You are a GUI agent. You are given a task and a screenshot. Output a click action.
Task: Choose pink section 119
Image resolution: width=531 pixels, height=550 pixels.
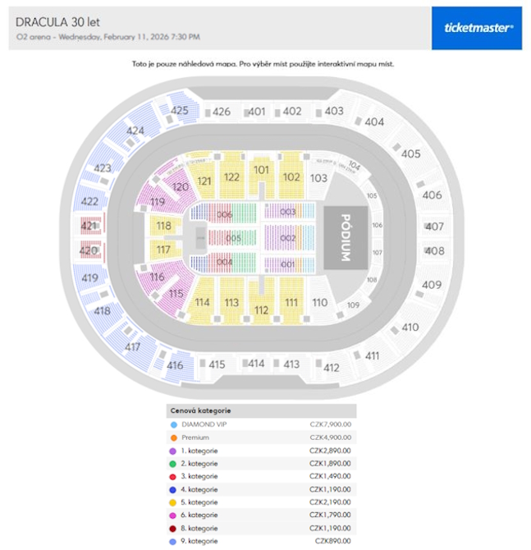[158, 201]
